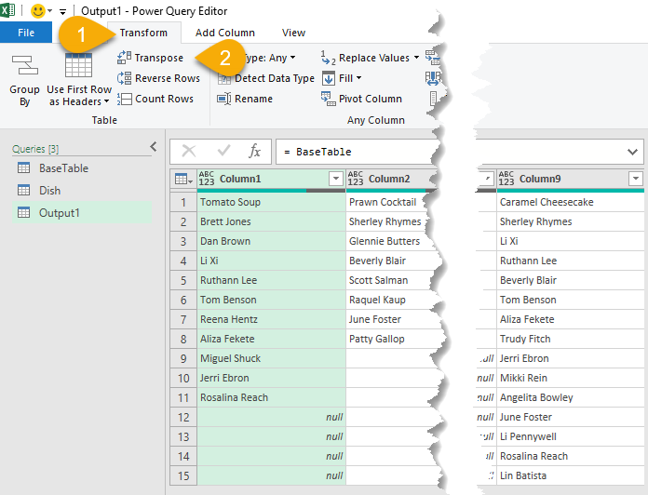Viewport: 648px width, 495px height.
Task: Select the BaseTable query
Action: (x=63, y=168)
